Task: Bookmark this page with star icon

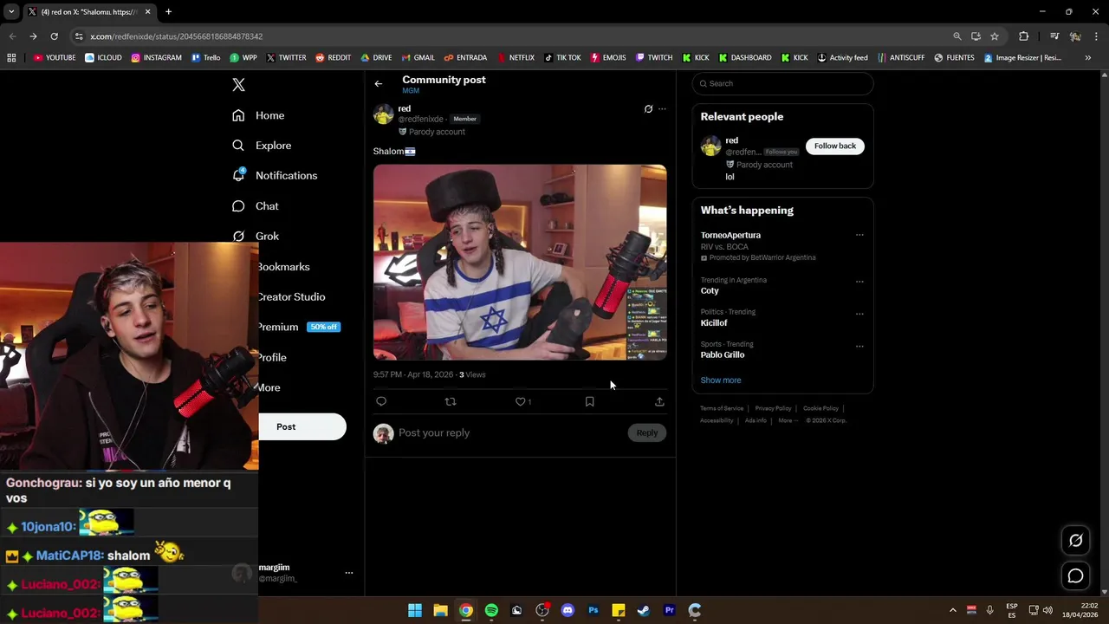Action: [x=995, y=36]
